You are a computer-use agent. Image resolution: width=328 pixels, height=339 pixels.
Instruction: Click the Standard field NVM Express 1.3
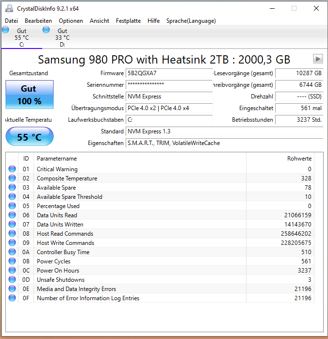[x=225, y=131]
